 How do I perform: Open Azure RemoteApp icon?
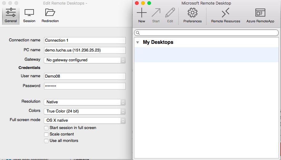tap(260, 13)
